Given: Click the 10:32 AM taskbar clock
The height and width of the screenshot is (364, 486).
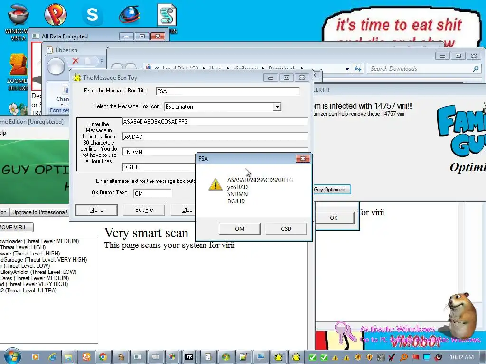Looking at the screenshot, I should pos(461,357).
